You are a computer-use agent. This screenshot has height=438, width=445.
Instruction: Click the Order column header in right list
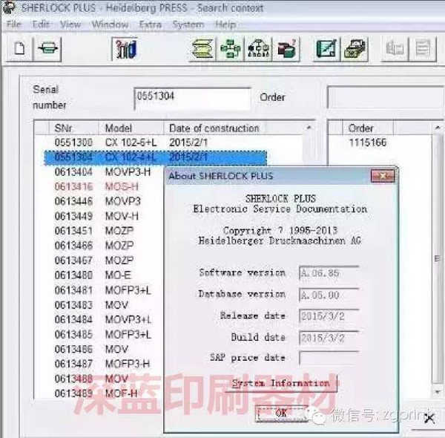tap(368, 128)
